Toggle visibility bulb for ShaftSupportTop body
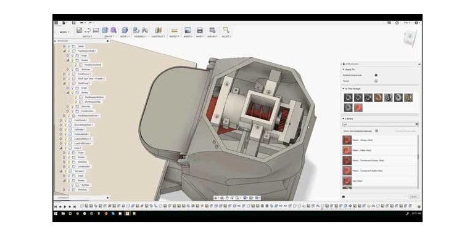 [76, 102]
